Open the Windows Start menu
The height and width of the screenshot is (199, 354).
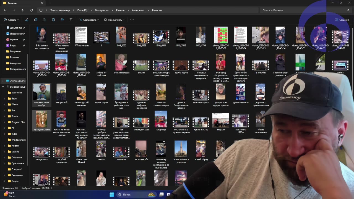(x=112, y=195)
